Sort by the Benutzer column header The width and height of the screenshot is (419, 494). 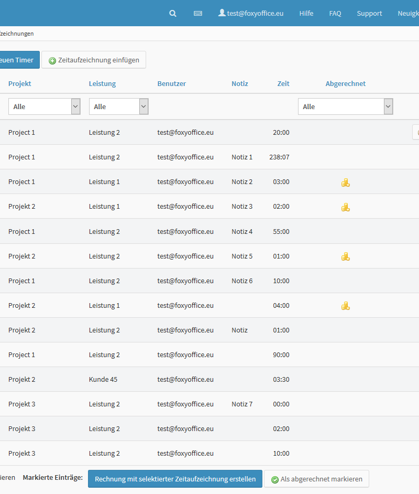[x=171, y=84]
